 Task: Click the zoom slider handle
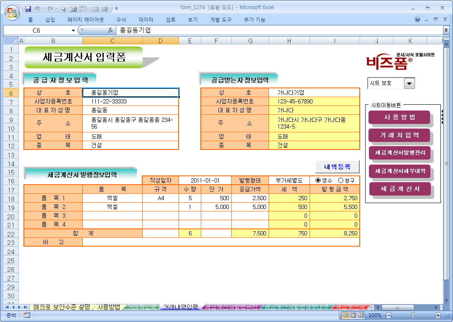tap(413, 315)
